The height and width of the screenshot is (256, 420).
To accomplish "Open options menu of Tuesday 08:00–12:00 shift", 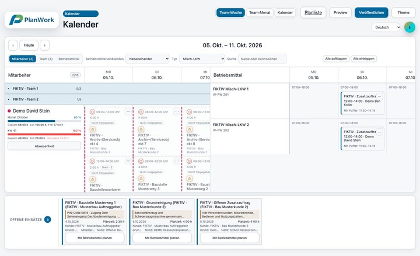I will click(177, 111).
